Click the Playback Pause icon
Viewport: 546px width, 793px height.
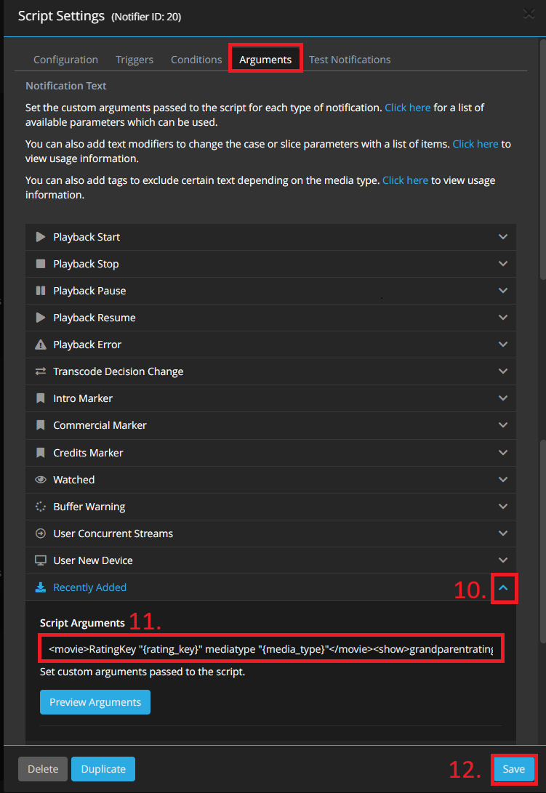point(41,291)
